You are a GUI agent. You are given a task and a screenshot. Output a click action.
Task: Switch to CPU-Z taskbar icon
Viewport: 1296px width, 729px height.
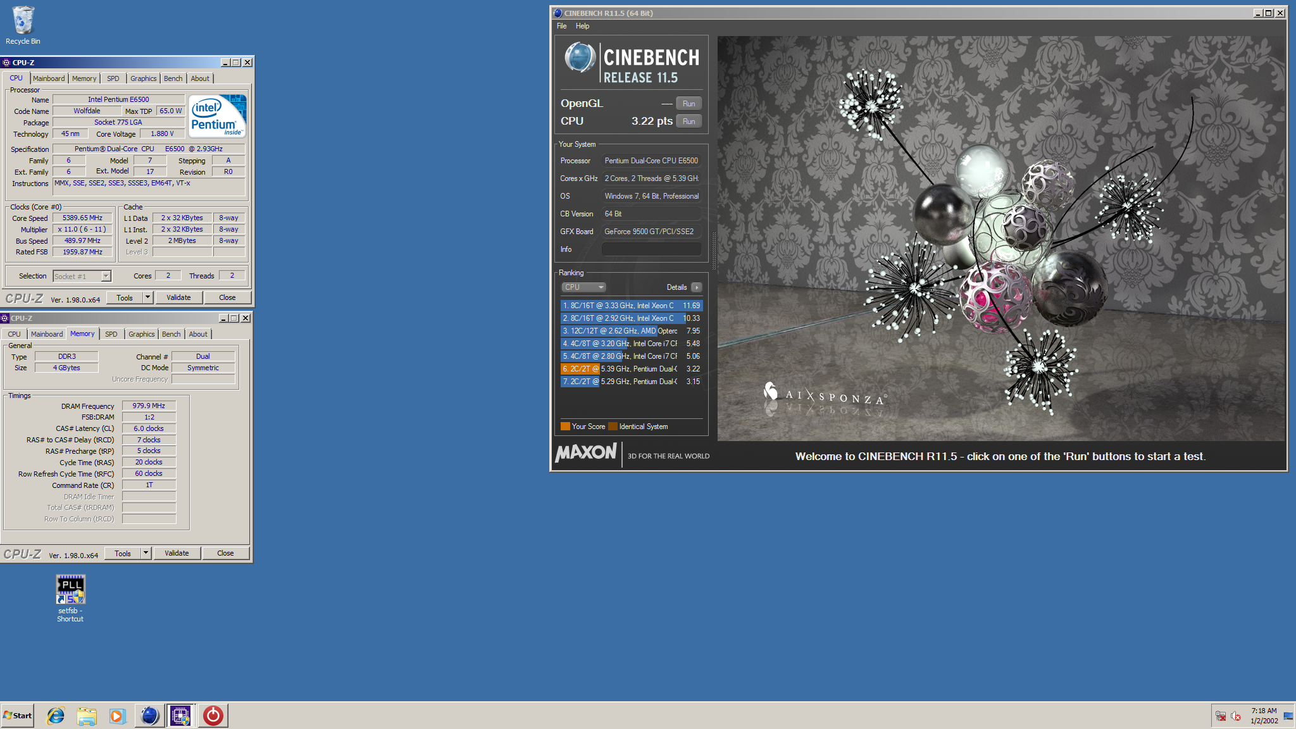point(180,716)
